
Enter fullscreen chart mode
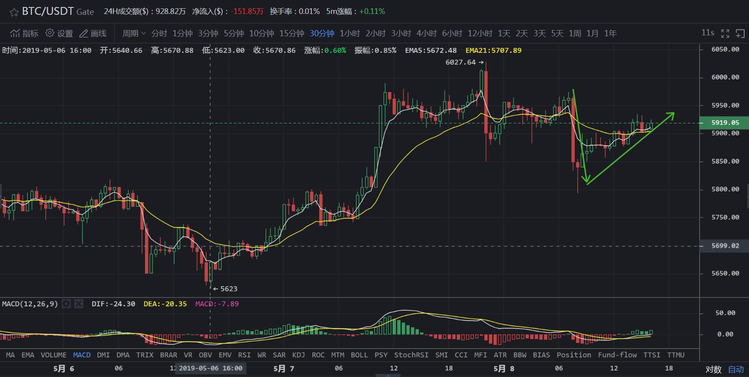point(725,33)
